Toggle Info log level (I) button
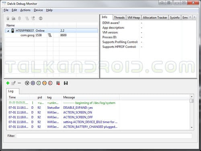The width and height of the screenshot is (201, 151). point(39,83)
